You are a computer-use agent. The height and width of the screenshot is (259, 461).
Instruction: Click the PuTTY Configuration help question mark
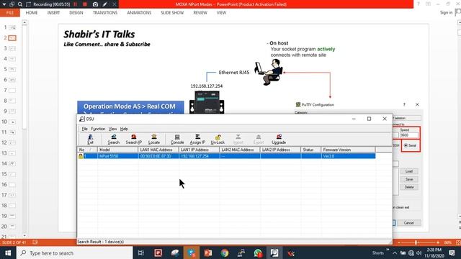[404, 104]
